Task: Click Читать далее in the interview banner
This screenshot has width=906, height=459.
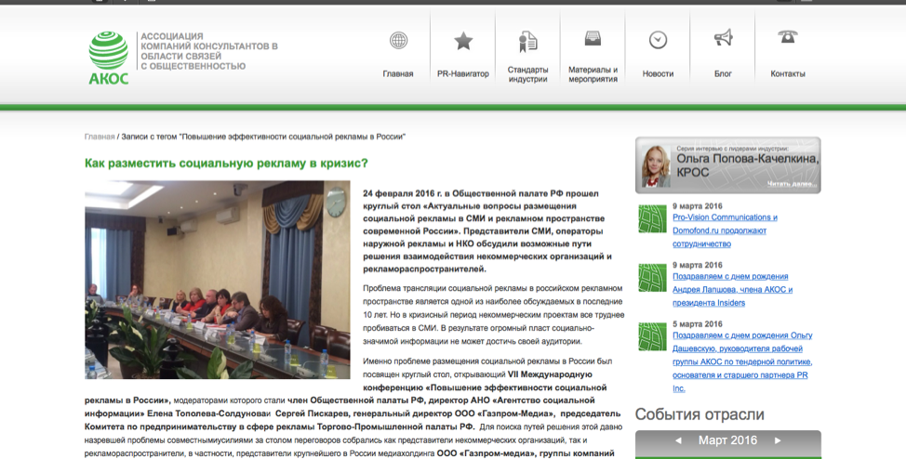Action: pos(792,184)
